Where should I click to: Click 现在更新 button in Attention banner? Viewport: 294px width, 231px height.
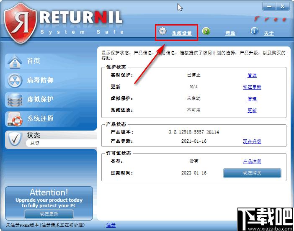49,214
